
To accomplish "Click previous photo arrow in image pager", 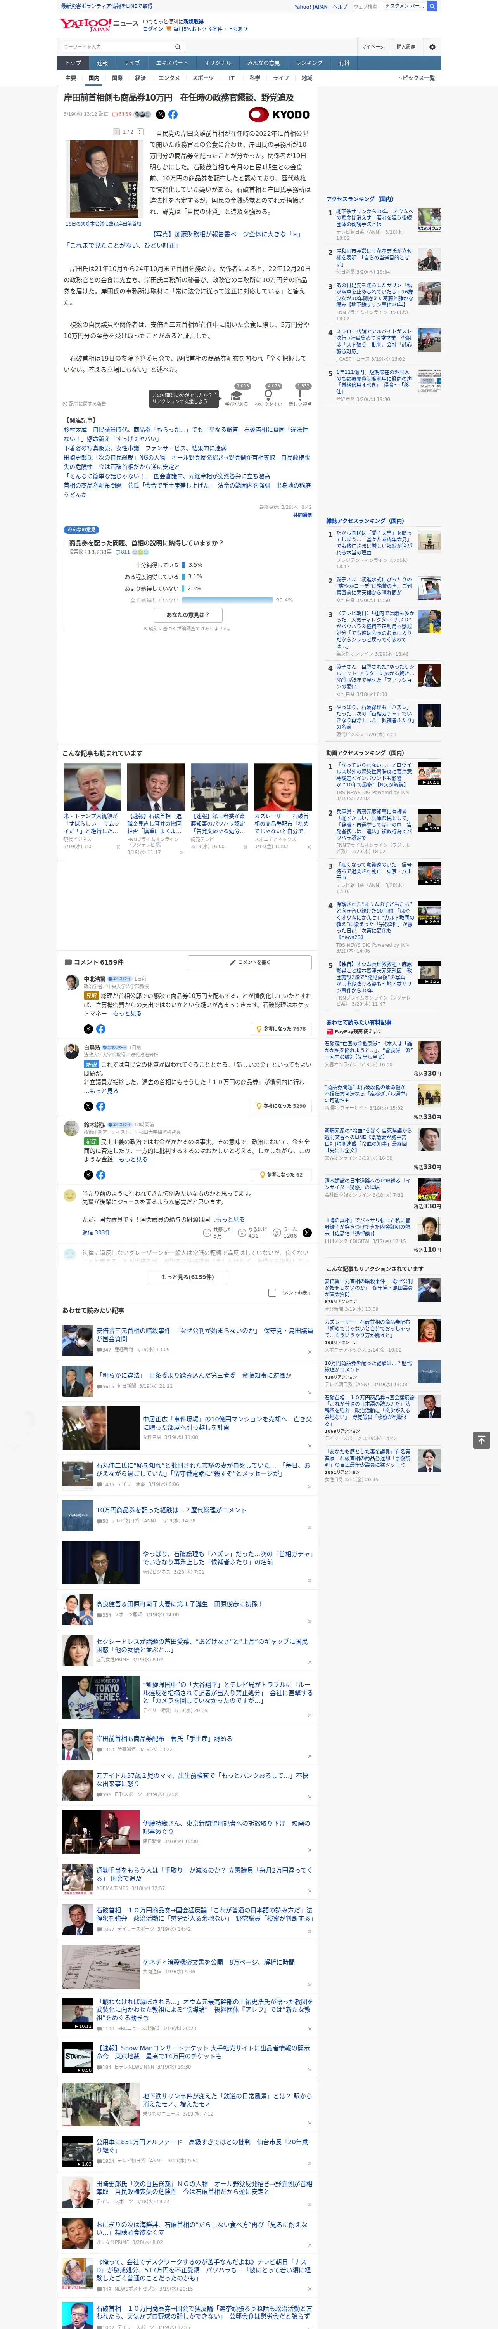I will pos(117,132).
